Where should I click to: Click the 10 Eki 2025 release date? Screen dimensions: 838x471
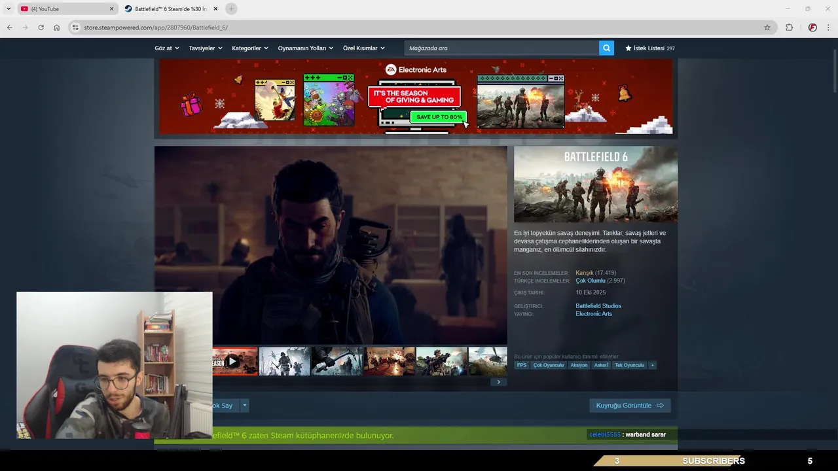[591, 292]
